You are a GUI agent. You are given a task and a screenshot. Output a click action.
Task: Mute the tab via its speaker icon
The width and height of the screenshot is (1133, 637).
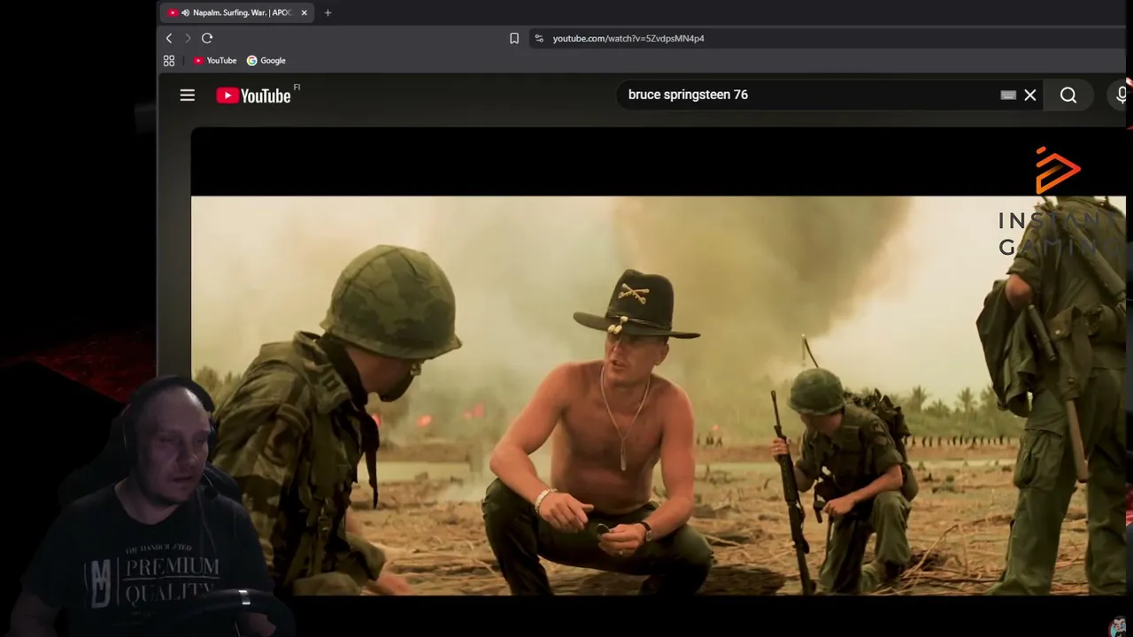185,13
